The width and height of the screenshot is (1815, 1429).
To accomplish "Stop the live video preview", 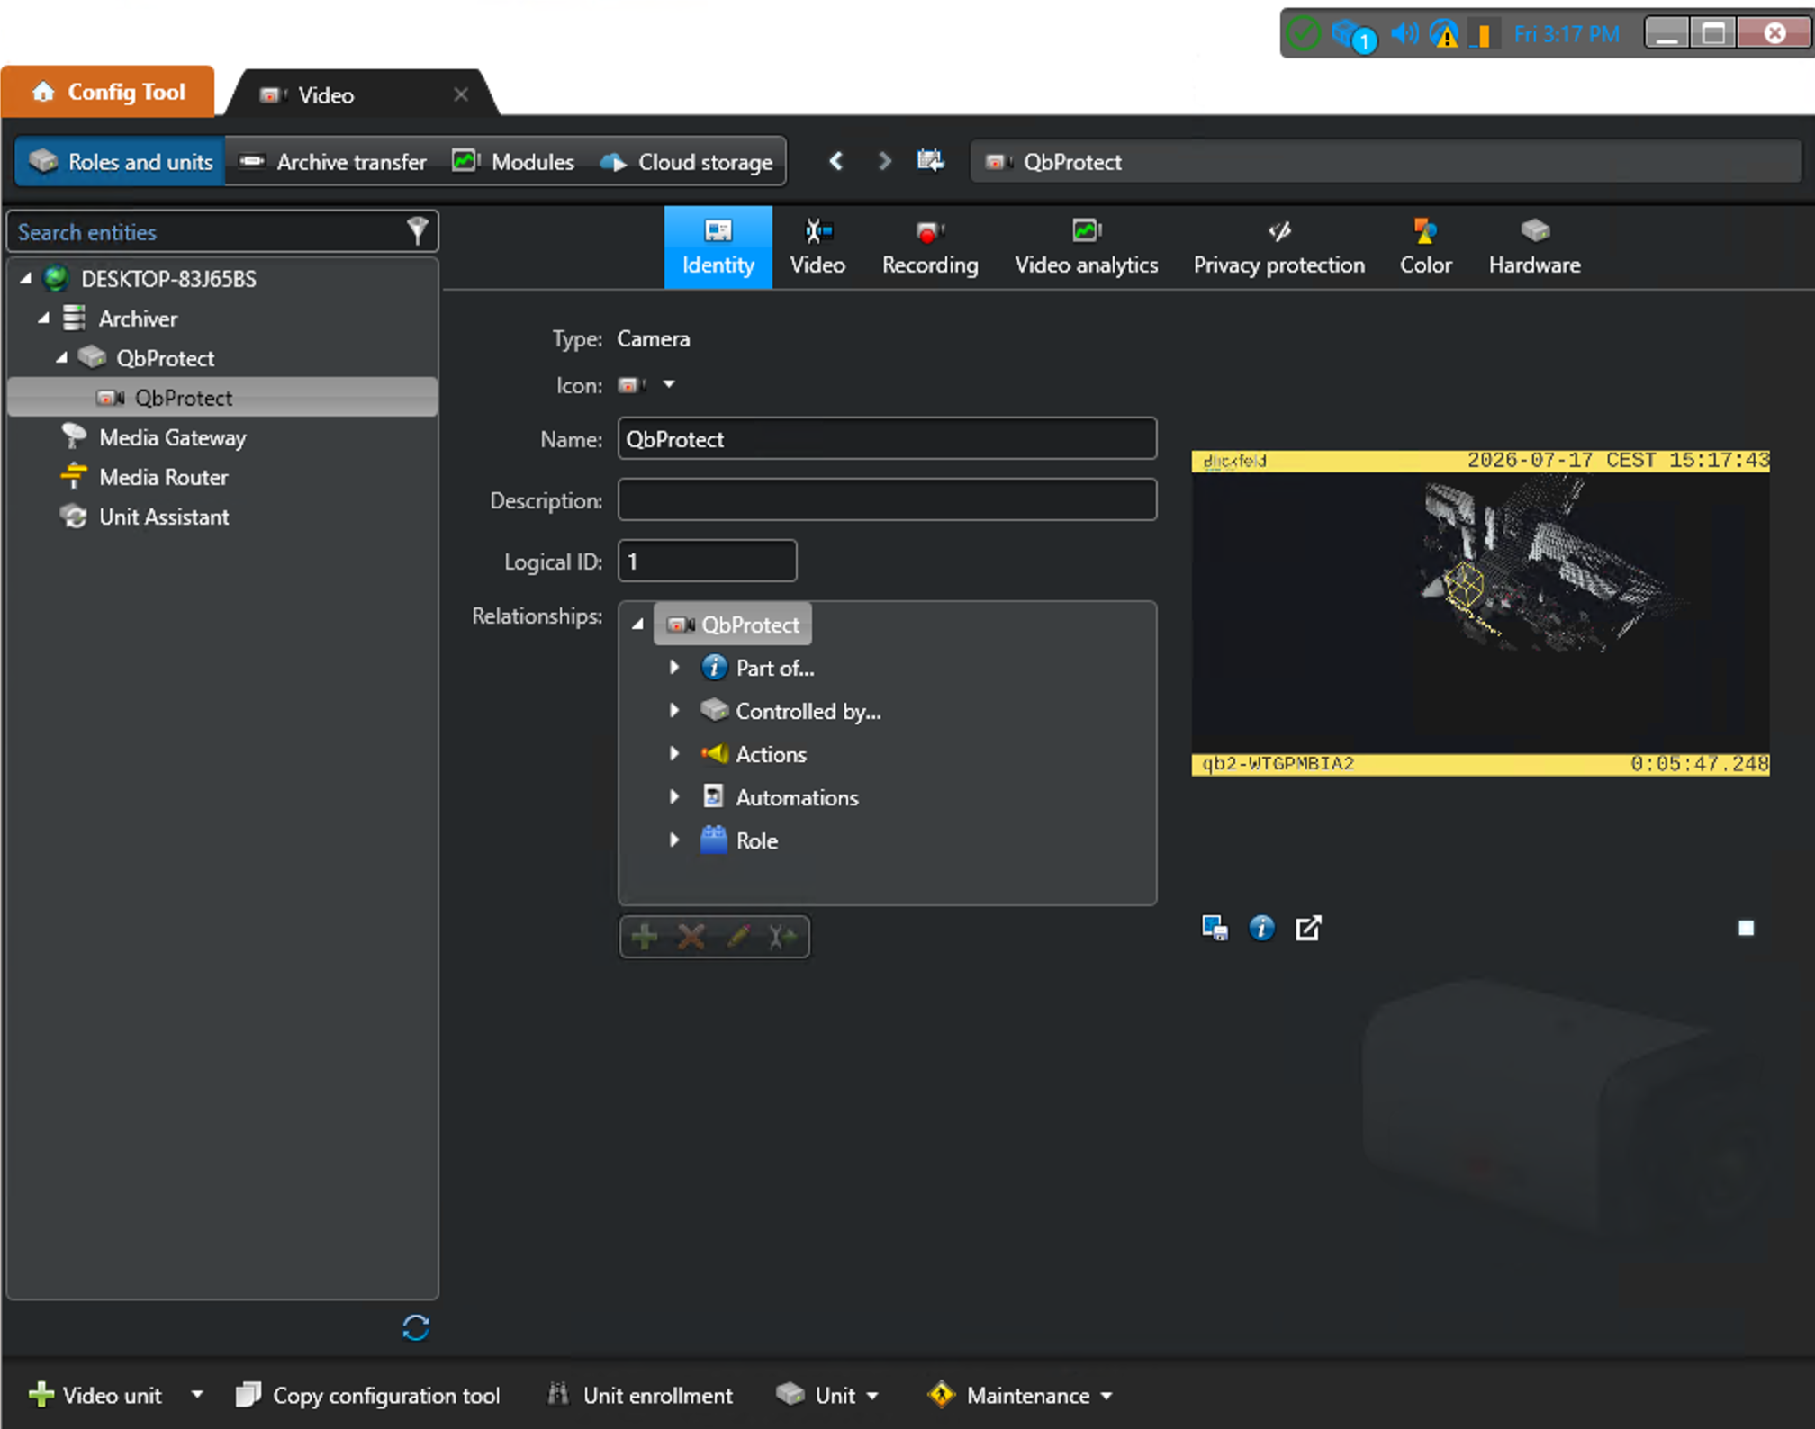I will tap(1747, 928).
